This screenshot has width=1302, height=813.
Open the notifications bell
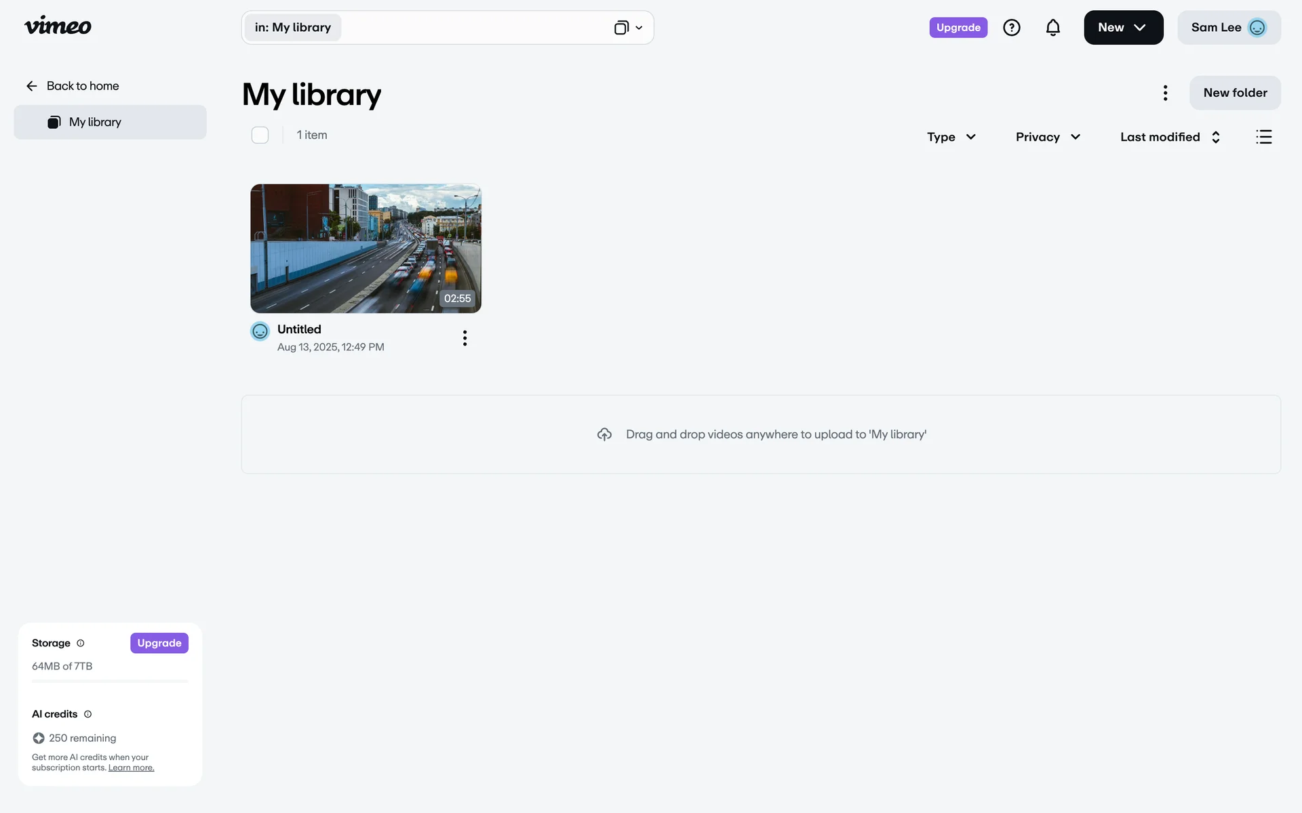1052,28
